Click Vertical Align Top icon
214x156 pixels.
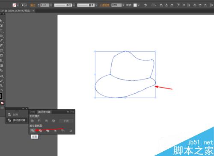coord(178,5)
